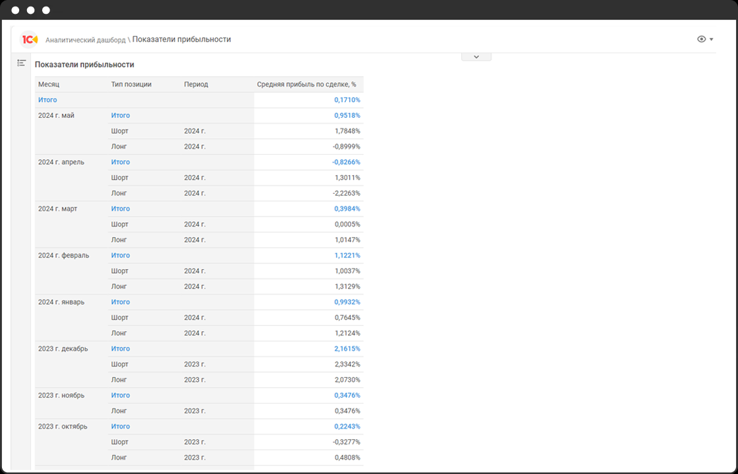This screenshot has height=474, width=738.
Task: Open the top-level Итого grand total row
Action: pos(47,100)
